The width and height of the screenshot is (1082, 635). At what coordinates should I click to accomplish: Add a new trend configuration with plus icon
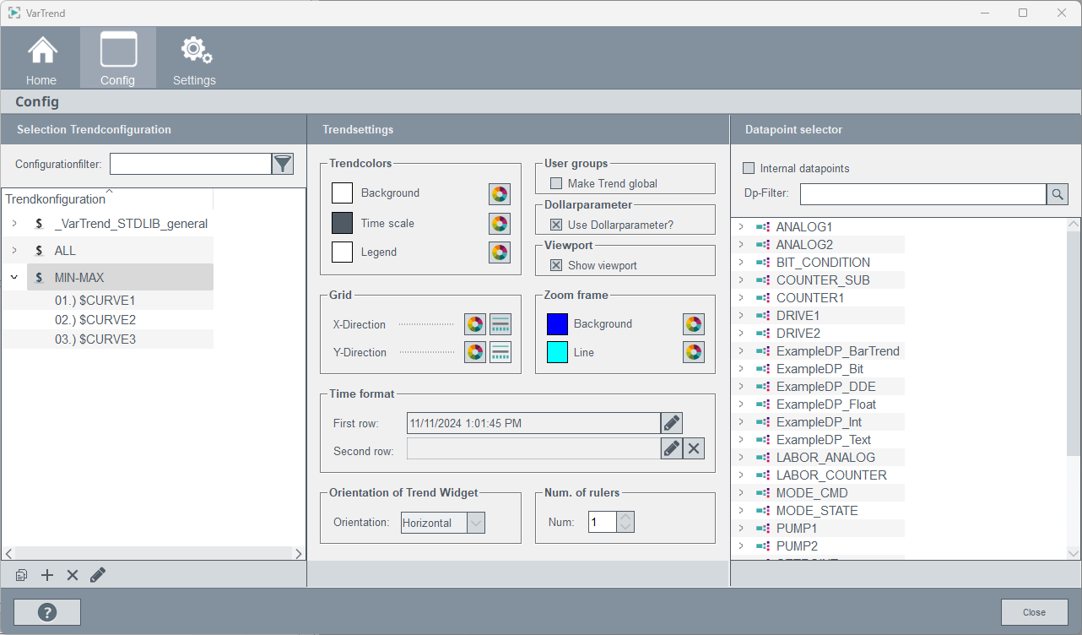pyautogui.click(x=47, y=575)
